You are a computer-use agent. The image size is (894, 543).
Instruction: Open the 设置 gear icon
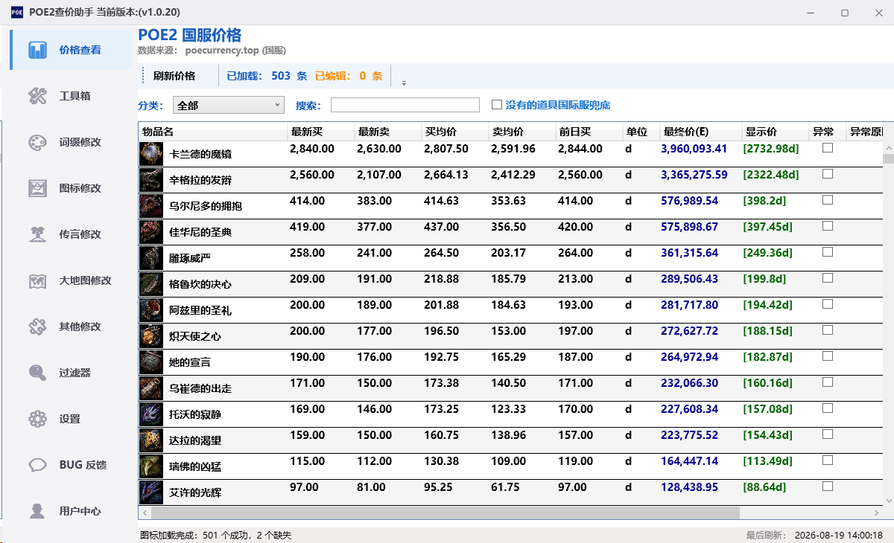coord(37,419)
